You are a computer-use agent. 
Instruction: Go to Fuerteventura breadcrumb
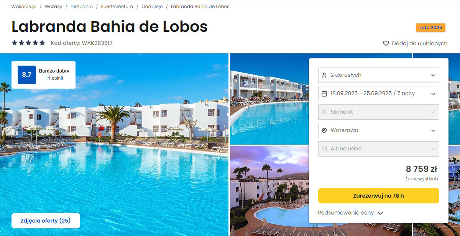click(117, 7)
